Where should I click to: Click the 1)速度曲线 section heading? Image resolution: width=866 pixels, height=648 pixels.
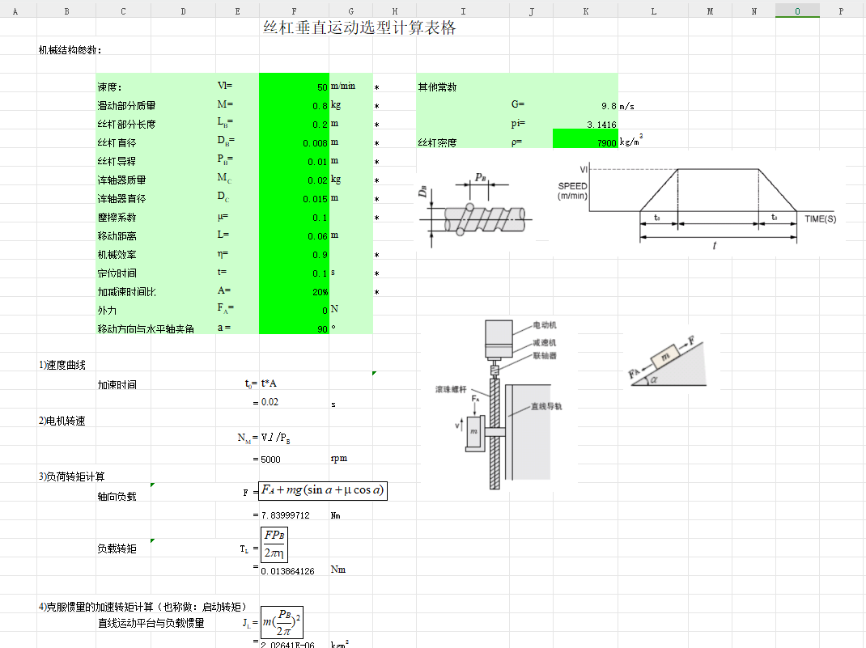coord(62,365)
